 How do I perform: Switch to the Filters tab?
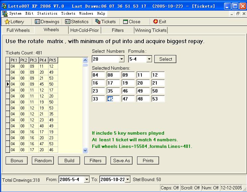click(x=118, y=30)
